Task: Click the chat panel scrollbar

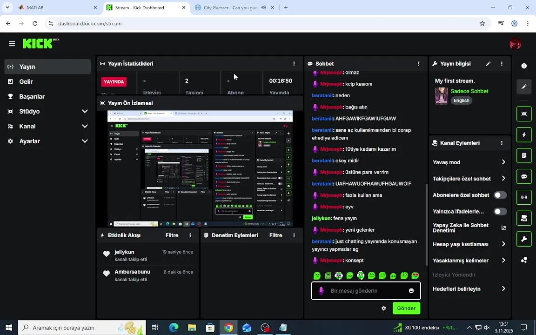Action: (x=426, y=225)
